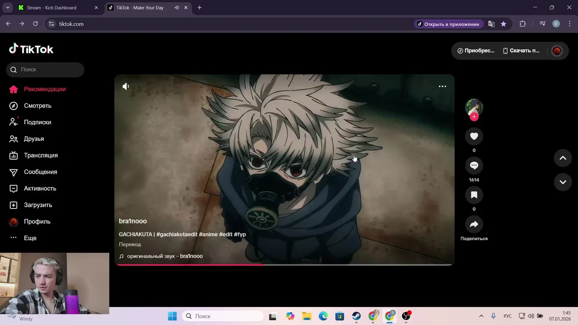Open a new browser tab

200,8
